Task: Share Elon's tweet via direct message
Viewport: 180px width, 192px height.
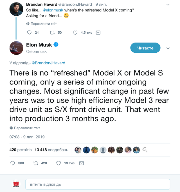Action: click(x=82, y=163)
